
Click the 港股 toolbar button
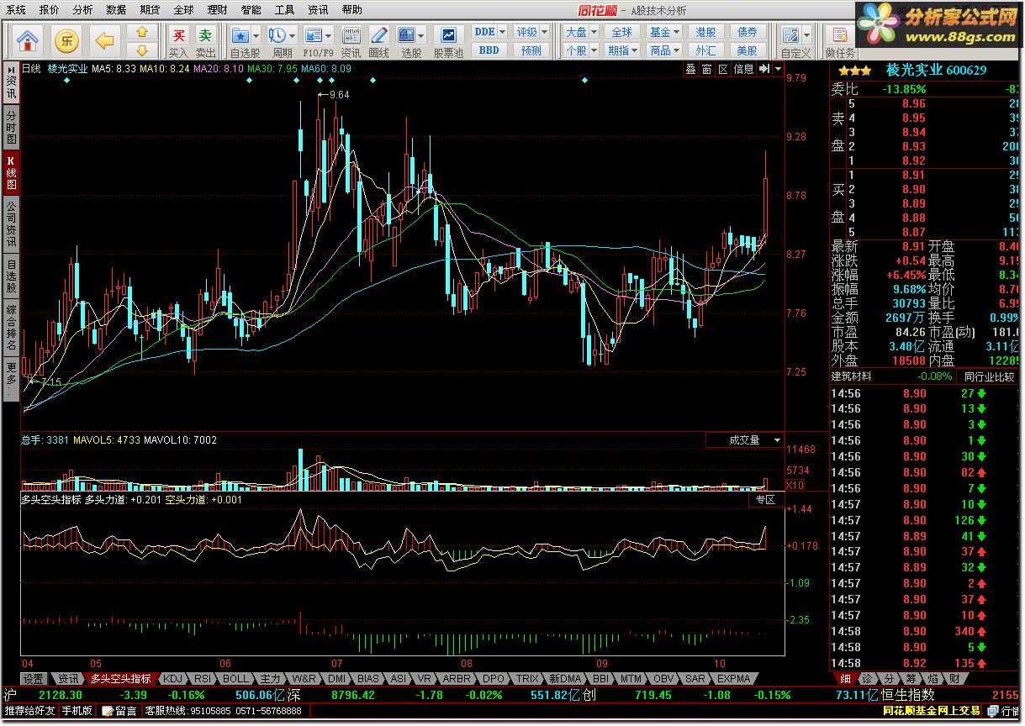(705, 32)
